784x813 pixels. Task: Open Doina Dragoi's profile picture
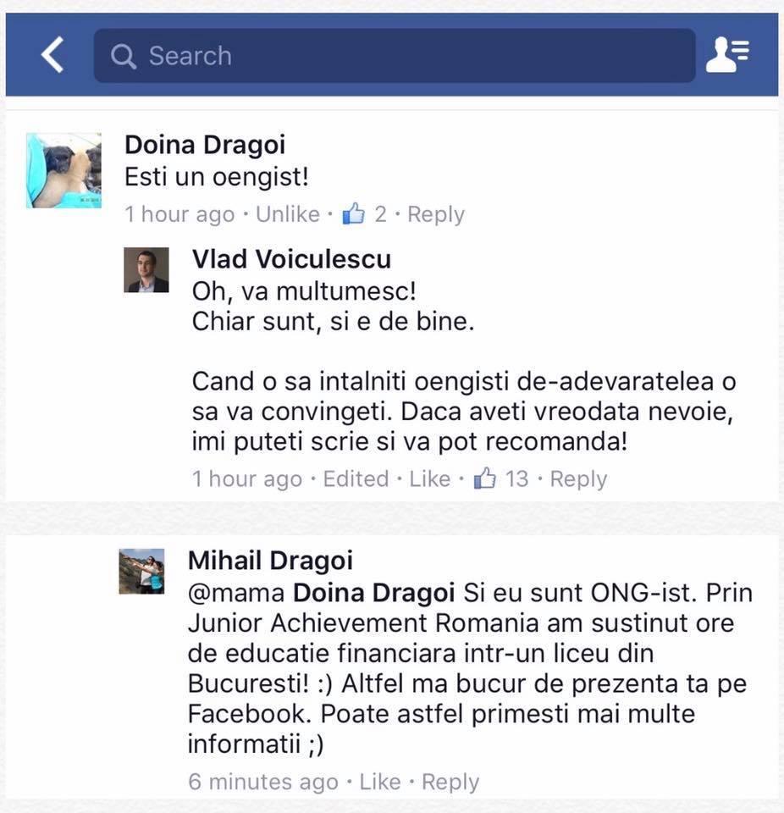pyautogui.click(x=63, y=170)
